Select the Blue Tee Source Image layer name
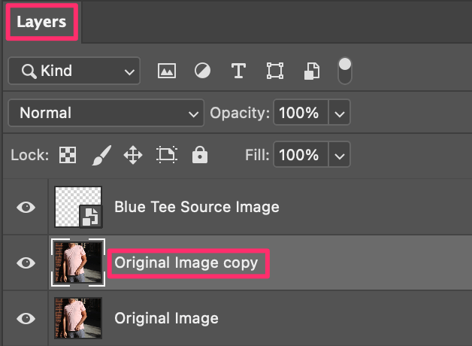 coord(197,207)
